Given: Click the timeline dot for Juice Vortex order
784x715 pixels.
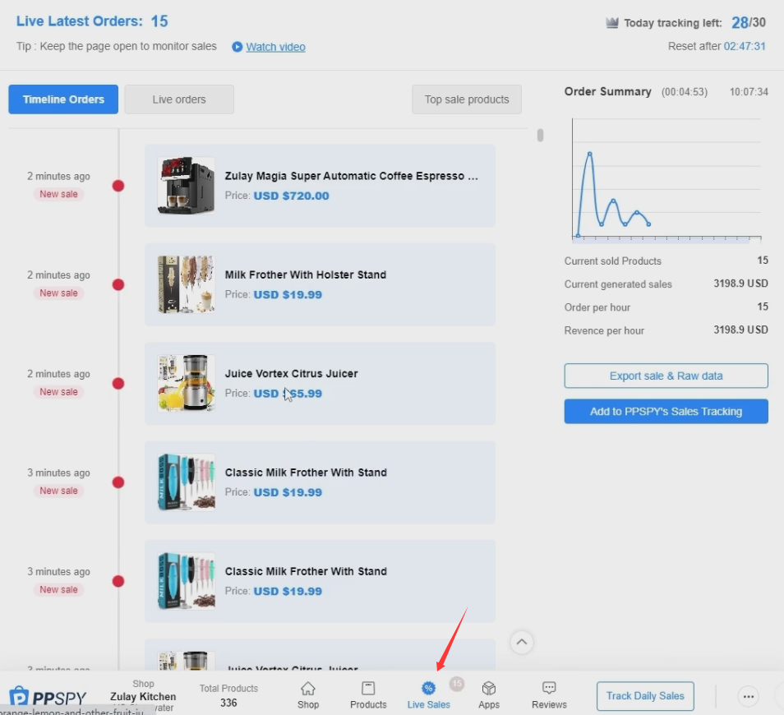Looking at the screenshot, I should tap(118, 384).
